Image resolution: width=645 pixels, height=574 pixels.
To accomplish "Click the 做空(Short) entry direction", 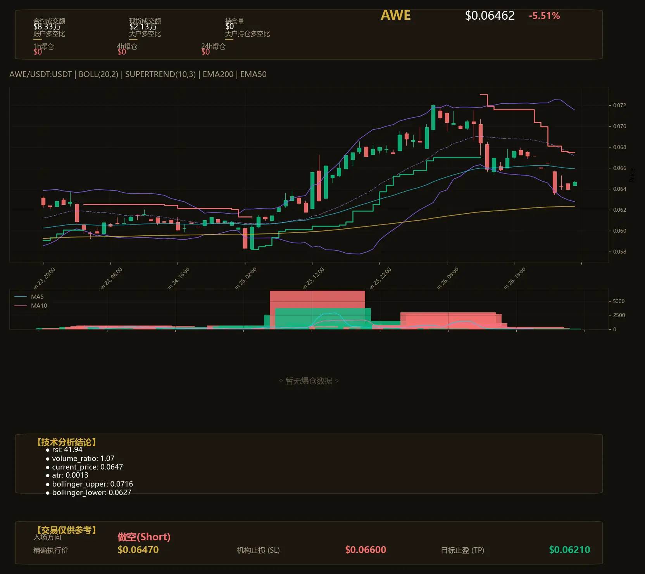I will point(144,537).
